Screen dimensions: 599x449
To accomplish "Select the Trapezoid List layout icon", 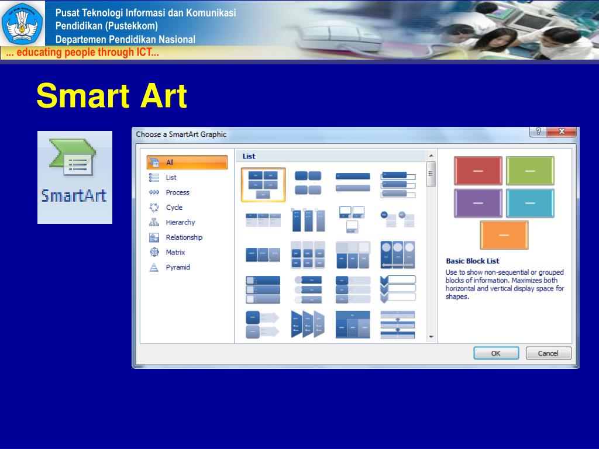I will click(308, 325).
